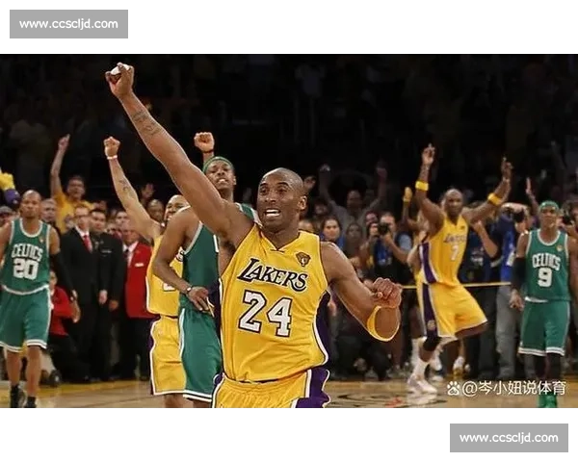Click the white sneakers on the right Lakers player
The height and width of the screenshot is (462, 578).
[x=421, y=383]
